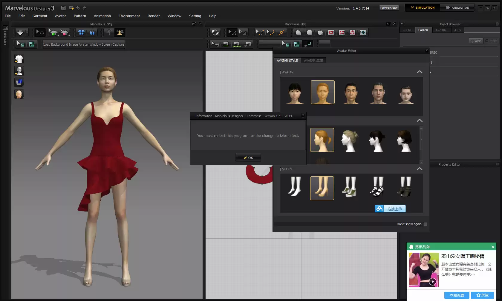
Task: Click the blue fabric render style icon on viewport
Action: [x=19, y=82]
